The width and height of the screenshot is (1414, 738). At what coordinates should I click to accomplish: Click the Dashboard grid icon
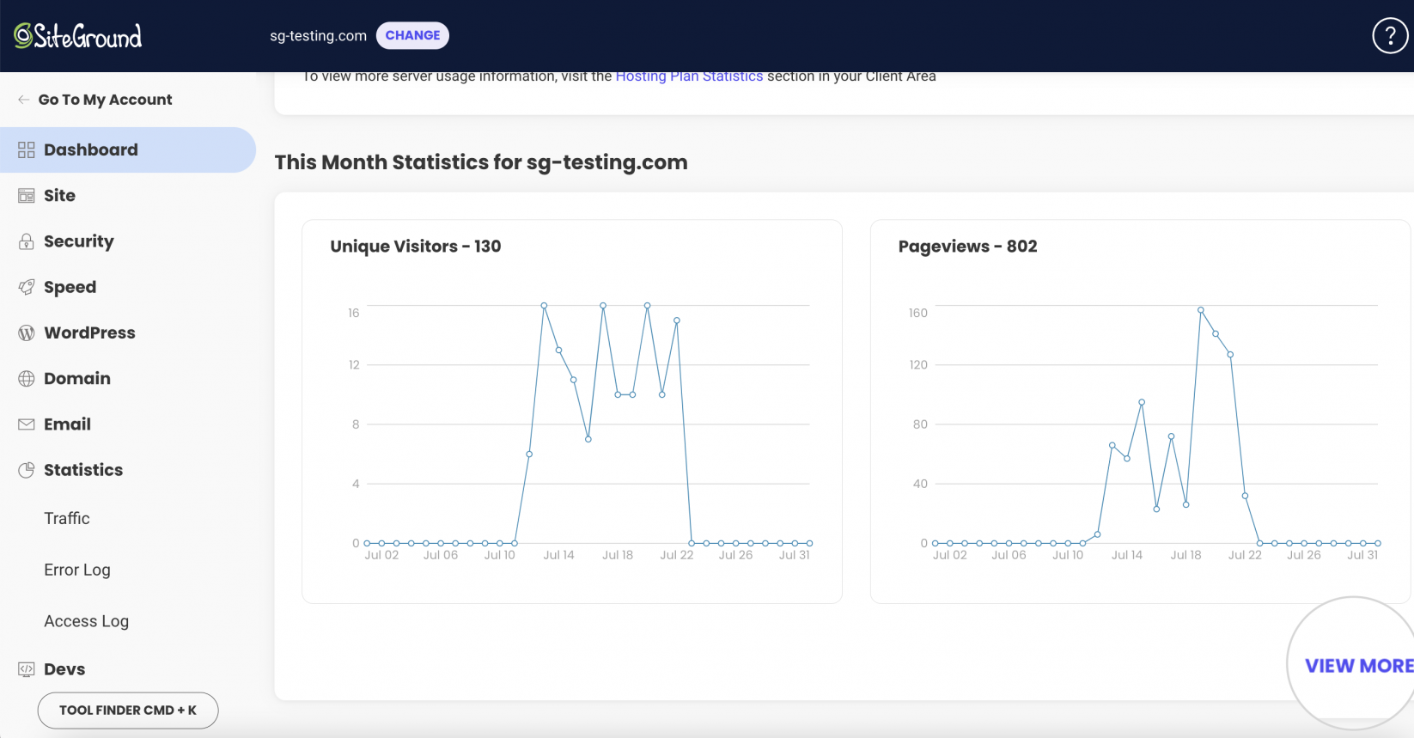pos(27,150)
